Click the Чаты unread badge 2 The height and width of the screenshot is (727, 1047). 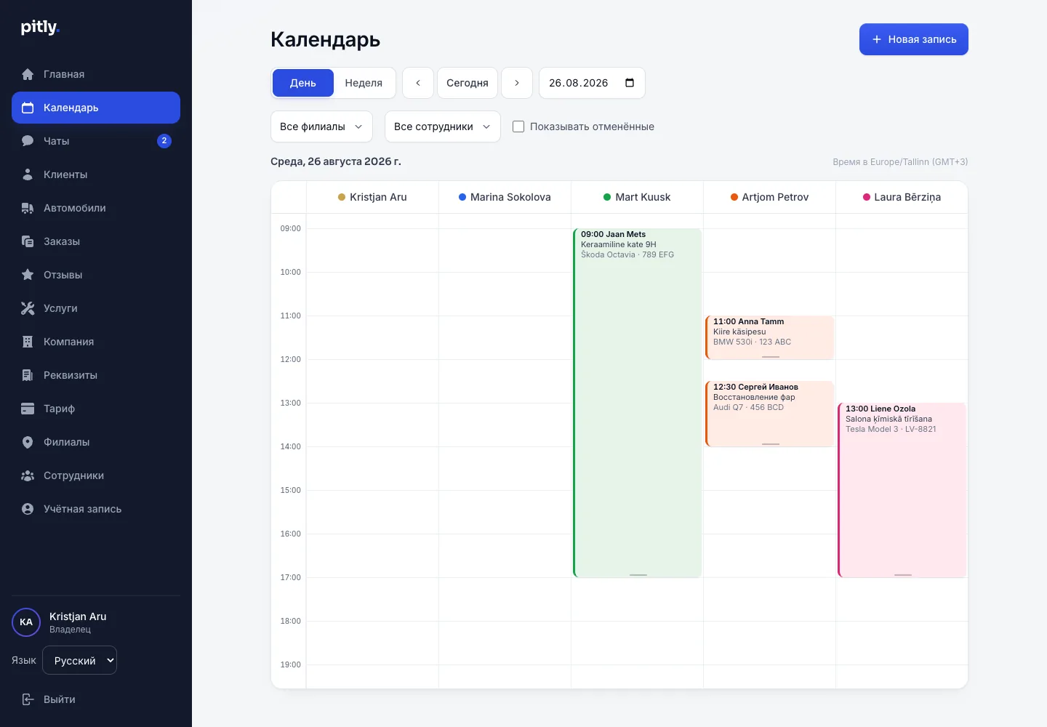164,141
